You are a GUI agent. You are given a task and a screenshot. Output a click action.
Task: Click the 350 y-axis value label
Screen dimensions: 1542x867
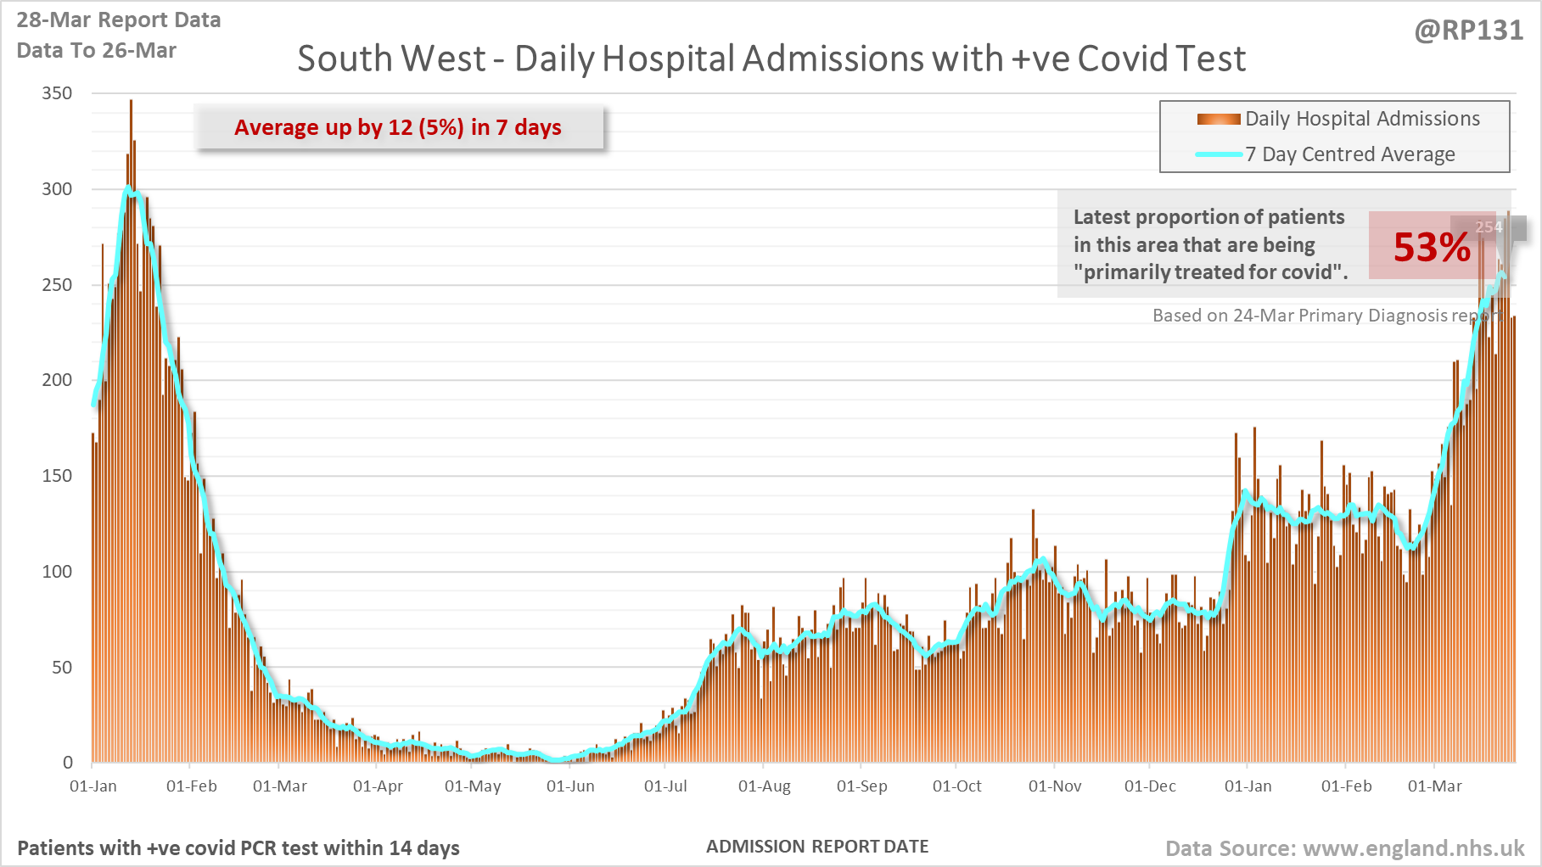(x=57, y=93)
